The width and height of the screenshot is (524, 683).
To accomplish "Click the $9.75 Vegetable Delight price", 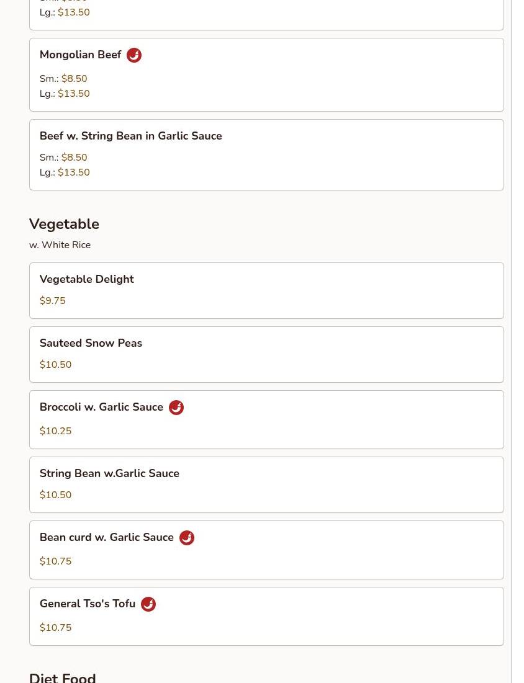I will click(52, 301).
